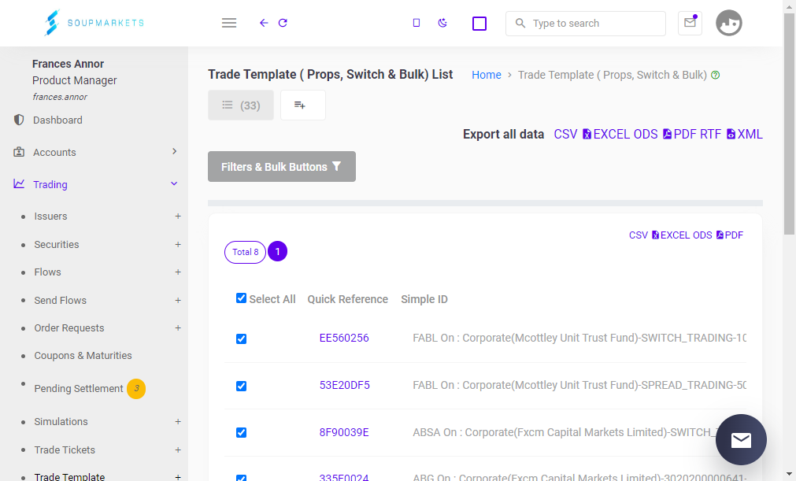
Task: Open Coupons & Maturities in sidebar
Action: (83, 356)
